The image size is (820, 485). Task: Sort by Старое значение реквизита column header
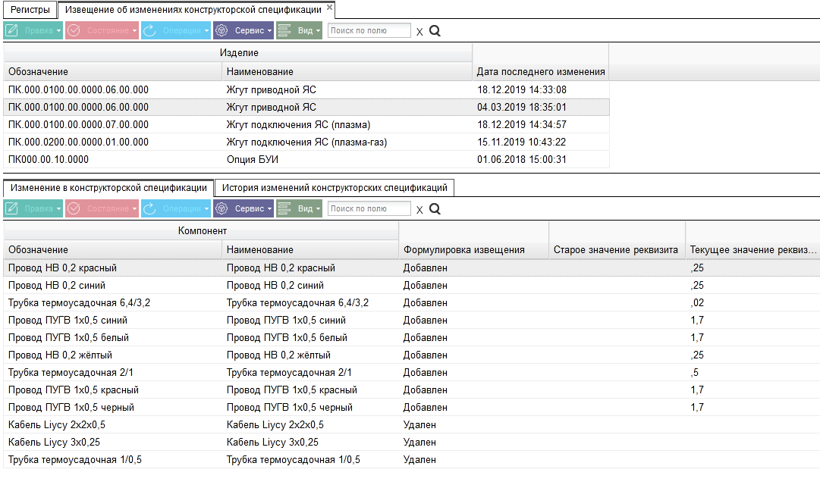(x=617, y=250)
